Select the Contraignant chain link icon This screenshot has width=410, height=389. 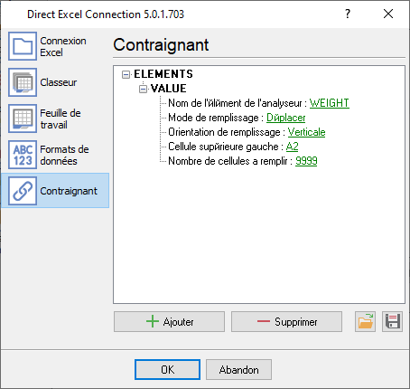click(x=23, y=191)
